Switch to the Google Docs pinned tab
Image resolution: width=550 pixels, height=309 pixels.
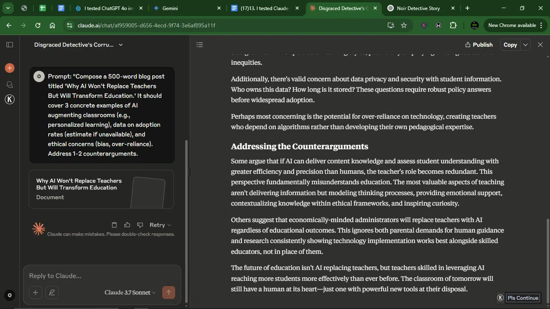61,8
